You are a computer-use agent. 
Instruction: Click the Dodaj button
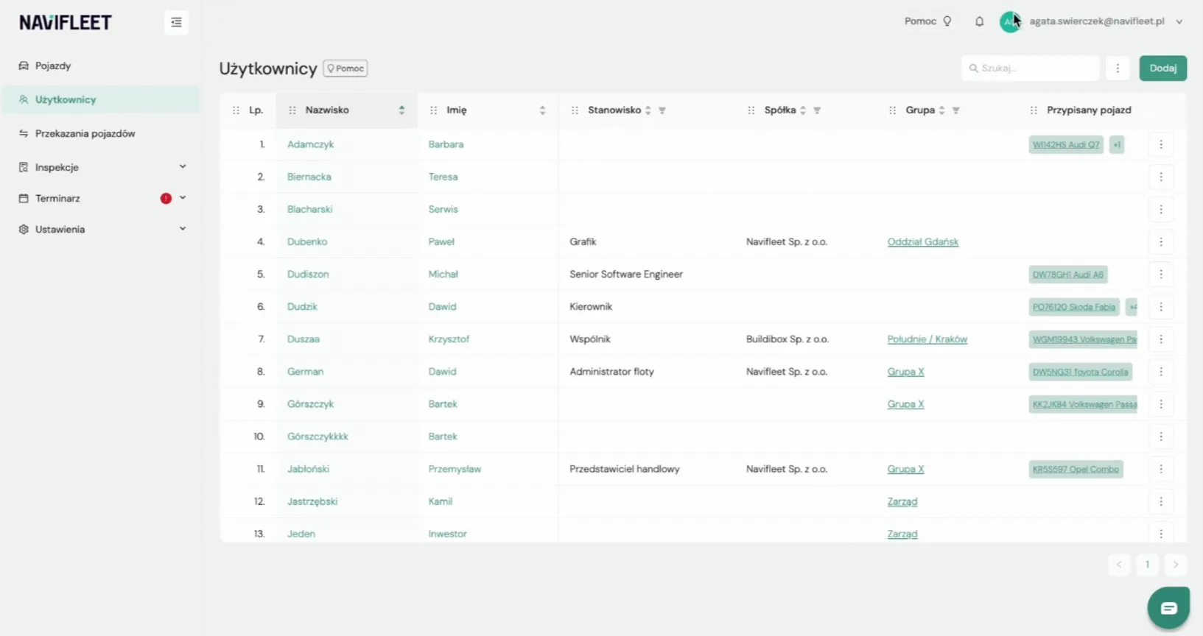1163,68
